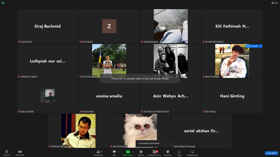280x157 pixels.
Task: Click the muted mic icon beside abby firmansyah
Action: tap(203, 77)
